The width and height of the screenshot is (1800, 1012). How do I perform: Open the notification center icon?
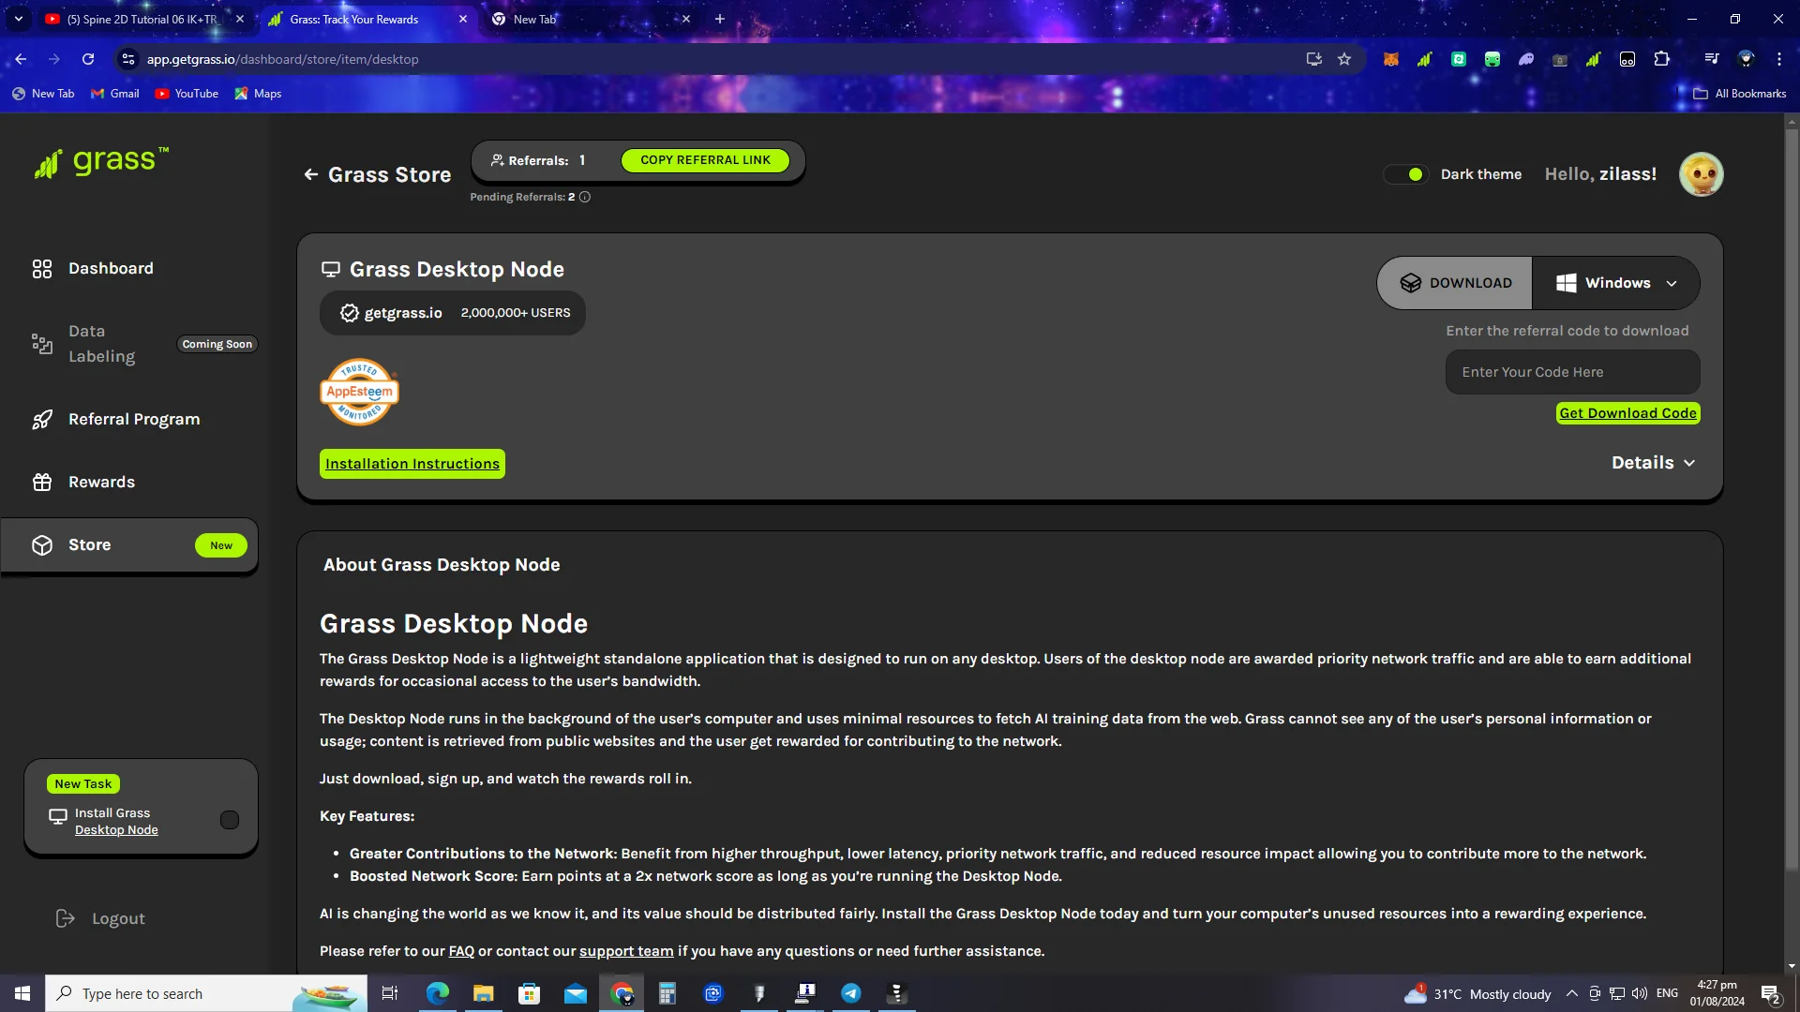(x=1770, y=993)
